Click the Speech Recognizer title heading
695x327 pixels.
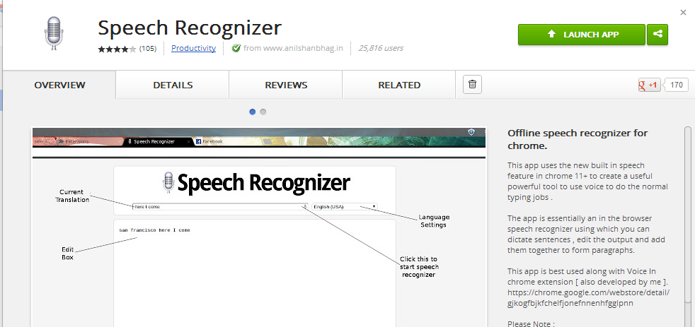190,28
